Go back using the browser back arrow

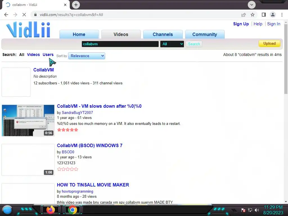pos(6,15)
